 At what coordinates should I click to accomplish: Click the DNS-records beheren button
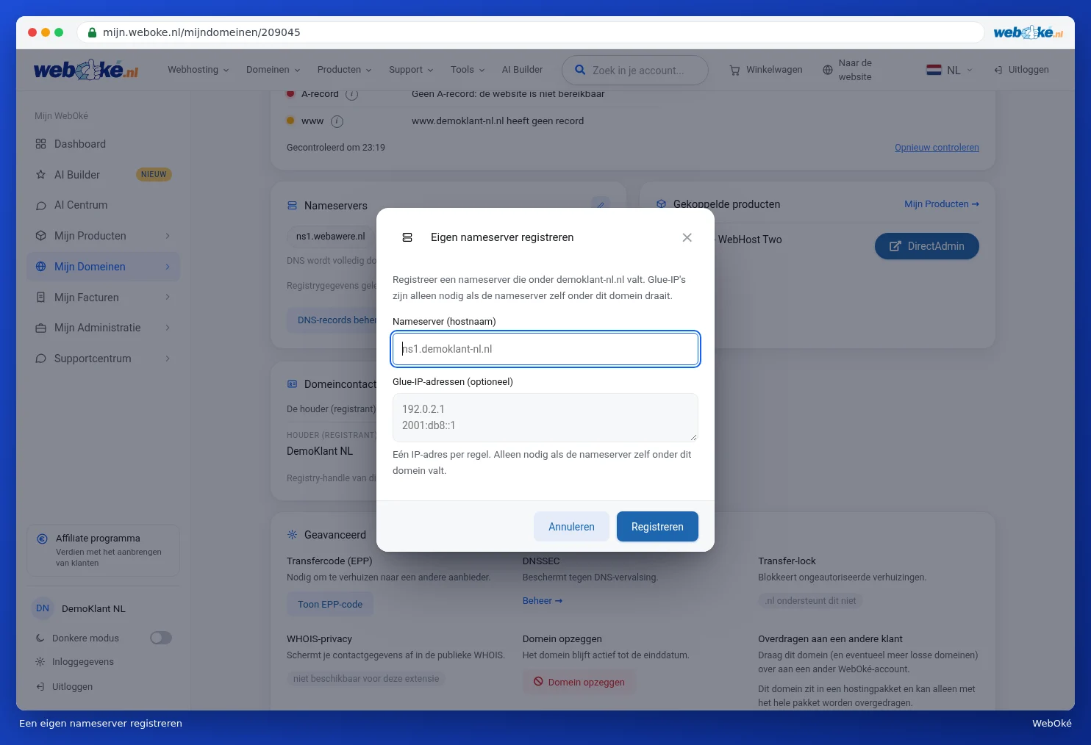click(332, 320)
